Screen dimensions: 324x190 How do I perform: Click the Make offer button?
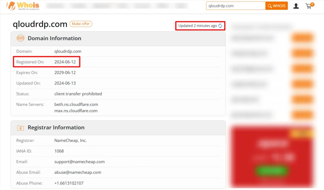pyautogui.click(x=81, y=24)
